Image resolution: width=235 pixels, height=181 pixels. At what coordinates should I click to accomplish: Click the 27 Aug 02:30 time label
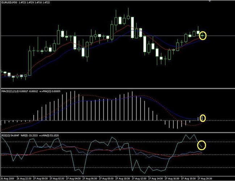click(57, 178)
